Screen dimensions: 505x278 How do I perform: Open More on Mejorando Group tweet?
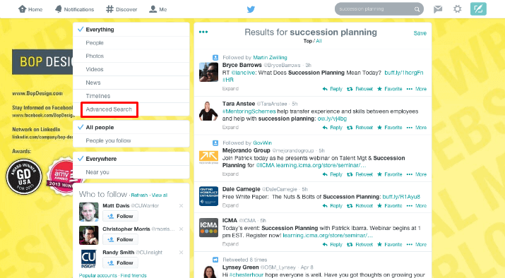coord(417,174)
